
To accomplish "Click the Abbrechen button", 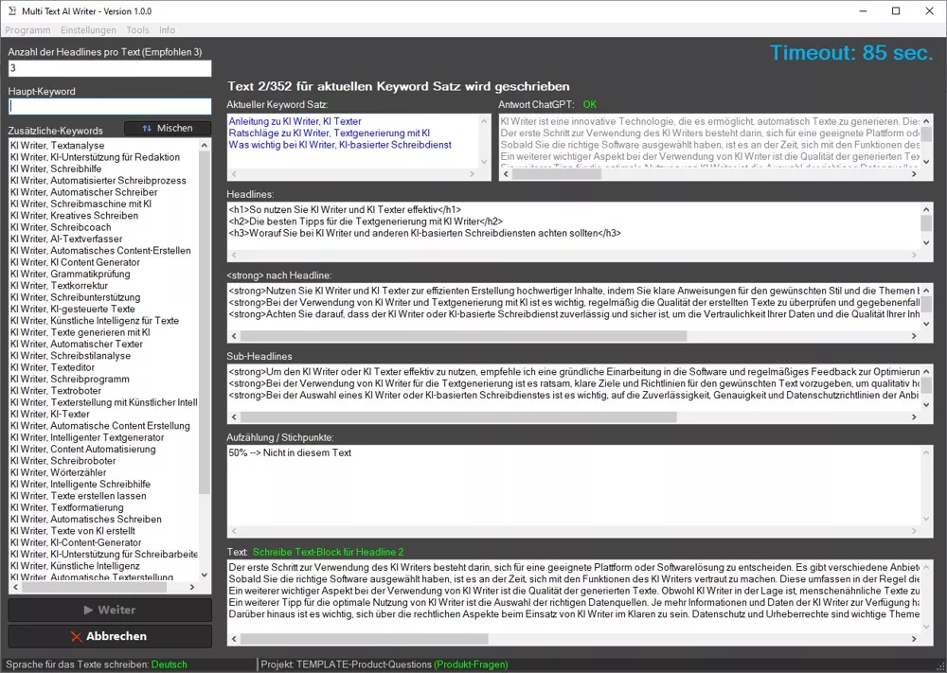I will [110, 636].
